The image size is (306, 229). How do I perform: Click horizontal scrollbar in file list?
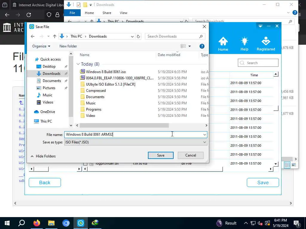[124, 126]
